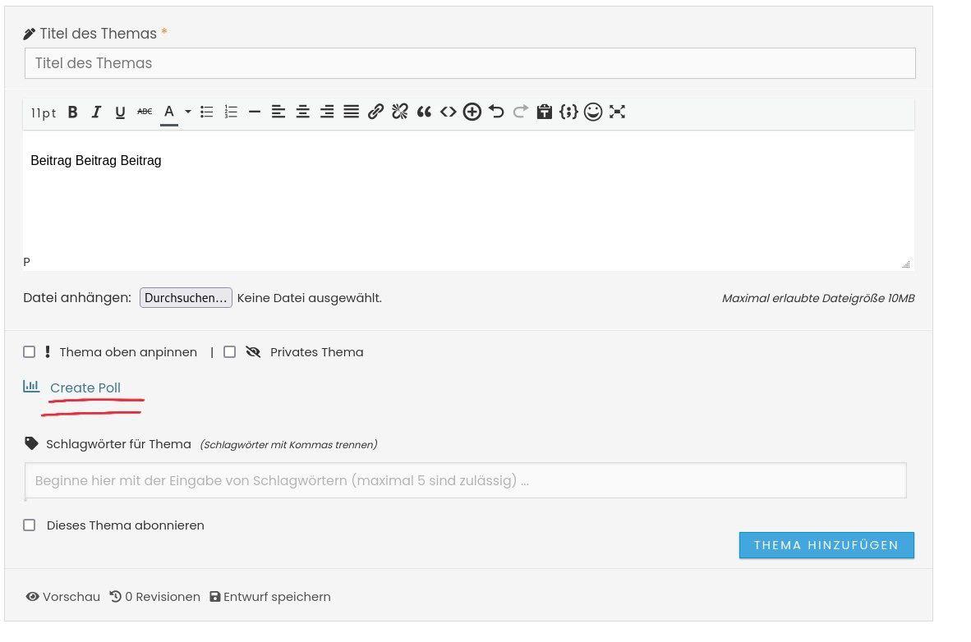
Task: Click the 'Titel des Themas' input field
Action: tap(470, 63)
